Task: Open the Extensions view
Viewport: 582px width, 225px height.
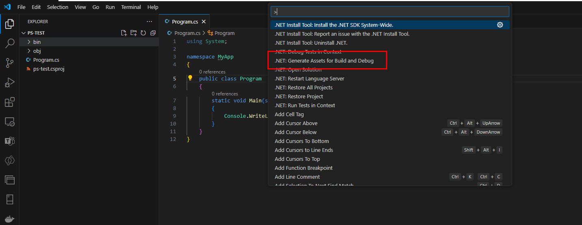Action: tap(9, 102)
